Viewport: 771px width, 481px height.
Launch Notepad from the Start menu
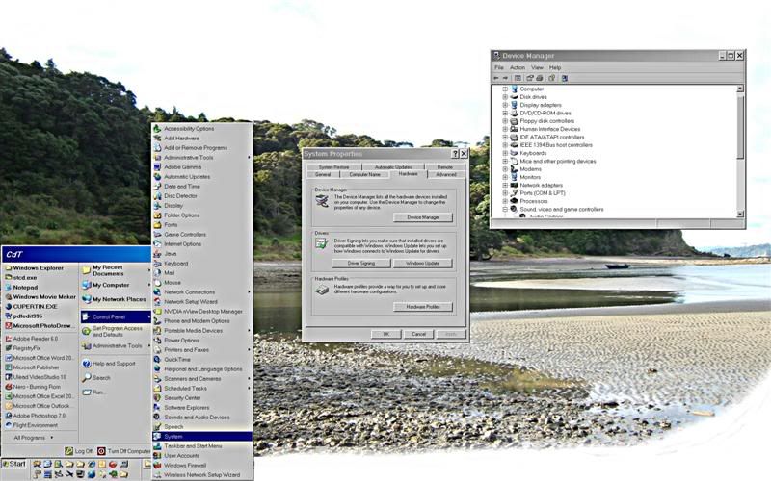(x=26, y=287)
